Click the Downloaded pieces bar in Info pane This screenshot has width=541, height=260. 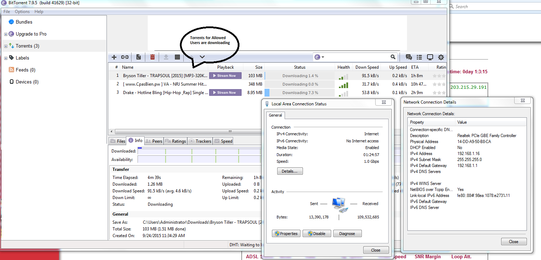point(199,151)
